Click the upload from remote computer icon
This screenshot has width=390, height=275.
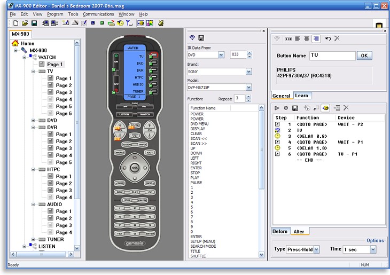pyautogui.click(x=54, y=23)
